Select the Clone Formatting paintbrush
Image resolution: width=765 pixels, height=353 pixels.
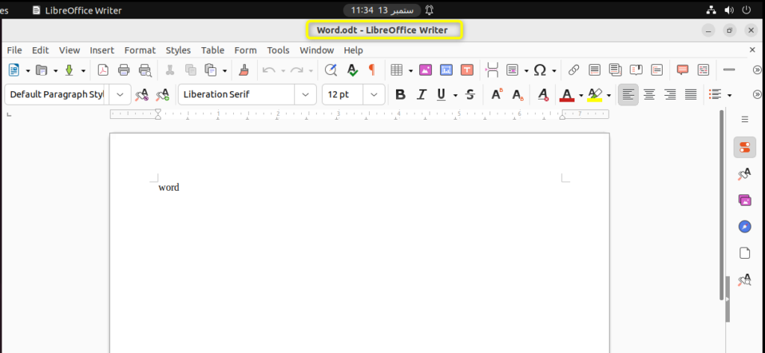(243, 70)
